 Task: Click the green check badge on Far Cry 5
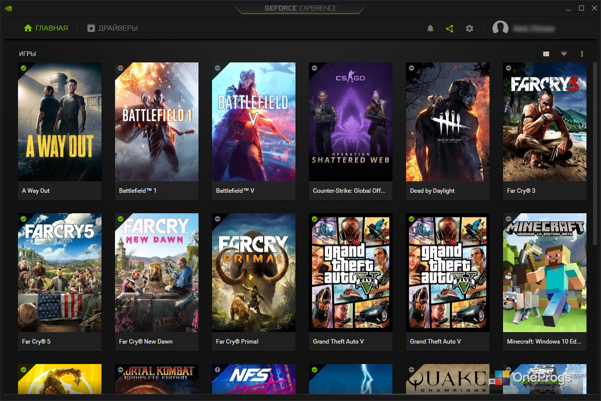coord(23,219)
